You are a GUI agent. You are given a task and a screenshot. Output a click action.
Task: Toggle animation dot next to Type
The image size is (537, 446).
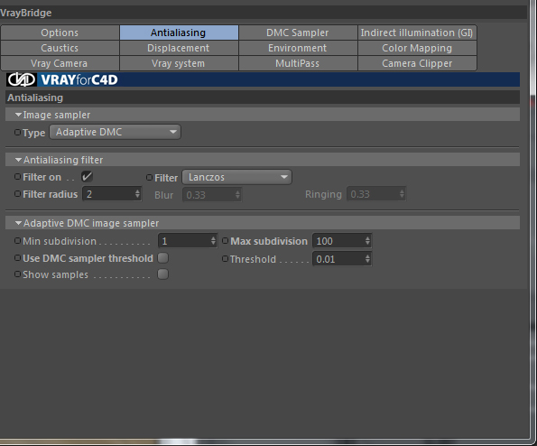[x=17, y=132]
